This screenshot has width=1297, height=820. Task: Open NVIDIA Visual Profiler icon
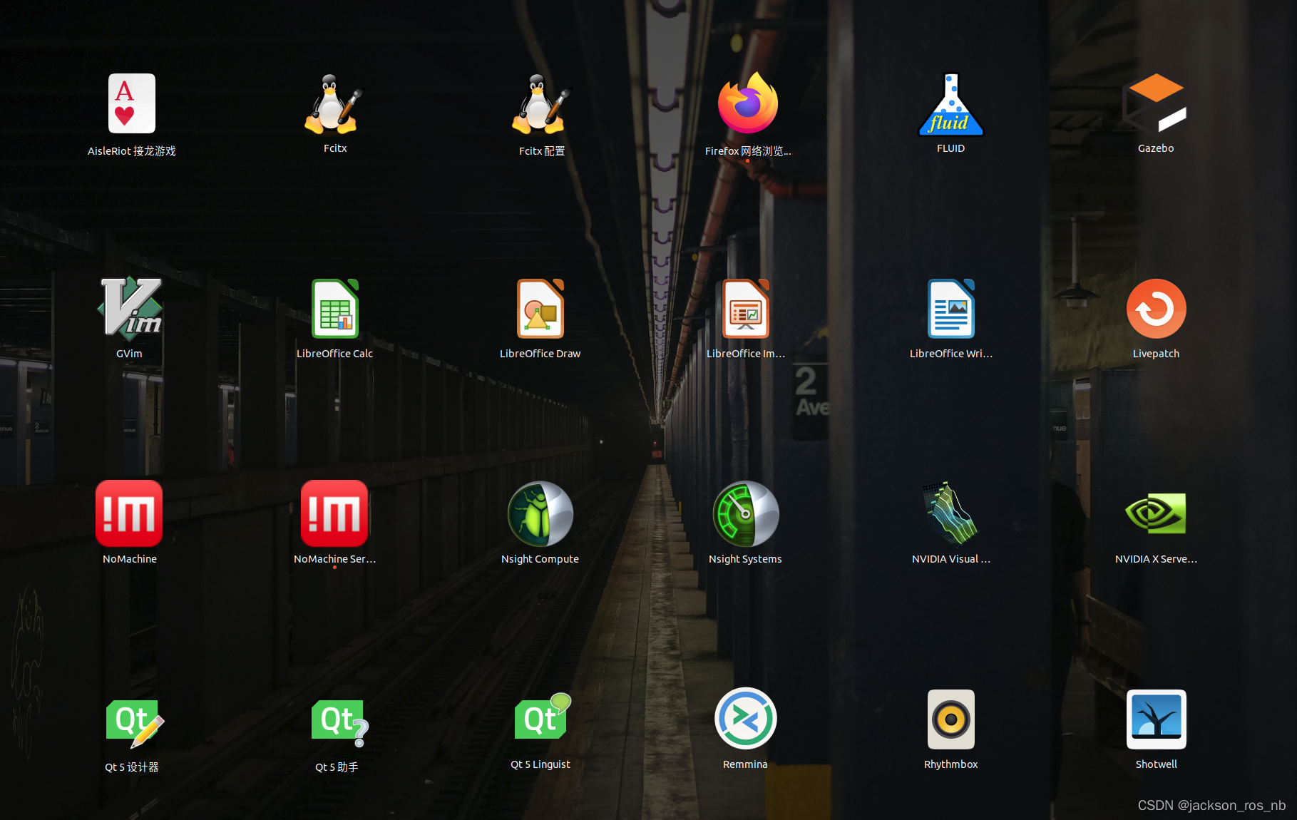point(950,513)
